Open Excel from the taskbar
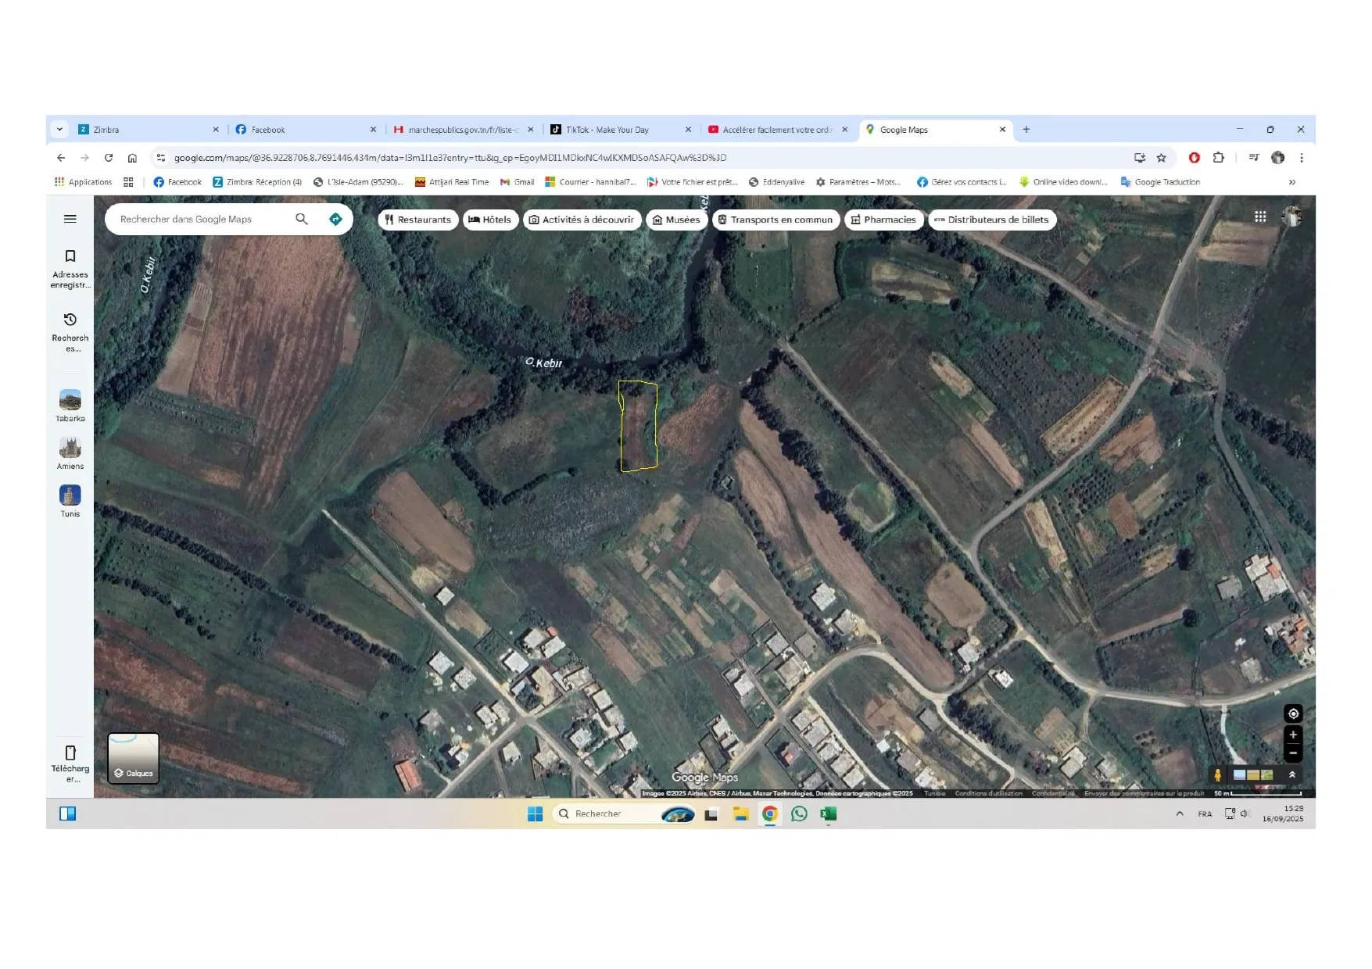1372x969 pixels. coord(828,814)
